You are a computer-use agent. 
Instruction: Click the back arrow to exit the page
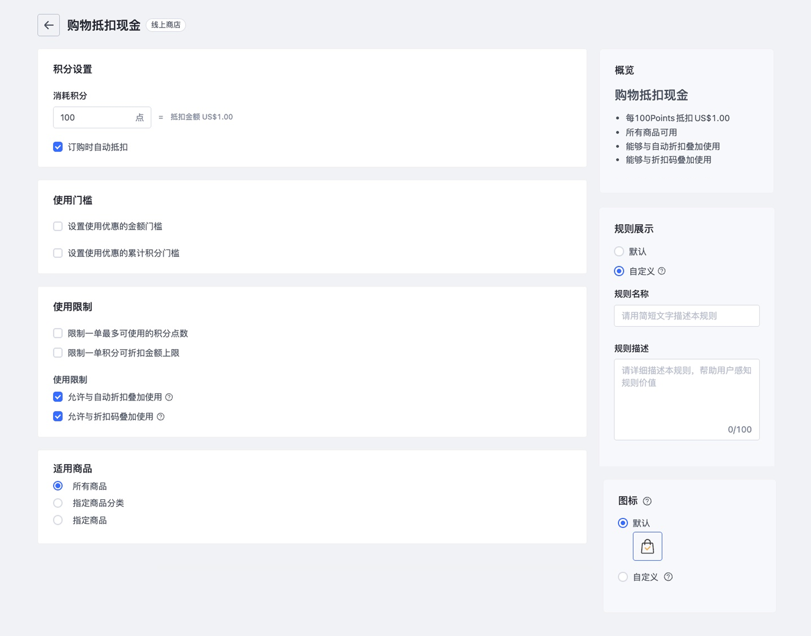(x=48, y=25)
